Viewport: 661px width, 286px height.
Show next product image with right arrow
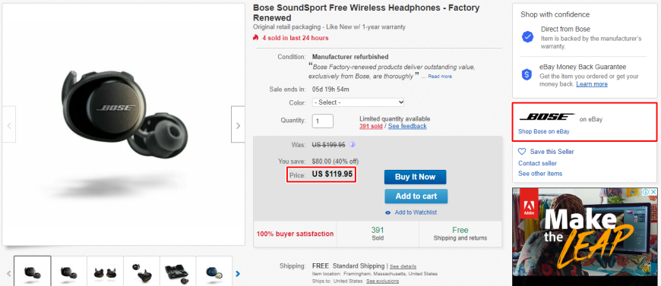[x=238, y=124]
